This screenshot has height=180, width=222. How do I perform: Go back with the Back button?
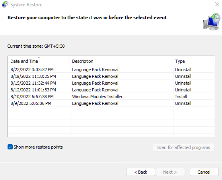[x=140, y=172]
